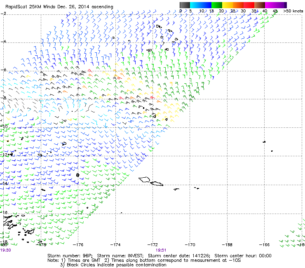The height and width of the screenshot is (268, 305).
Task: Click the small island outline west of -170
Action: tap(176, 189)
